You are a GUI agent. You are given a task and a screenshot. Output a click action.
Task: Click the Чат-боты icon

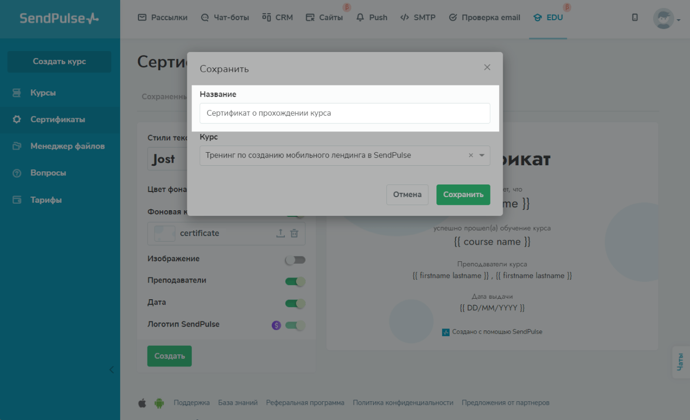(x=205, y=17)
